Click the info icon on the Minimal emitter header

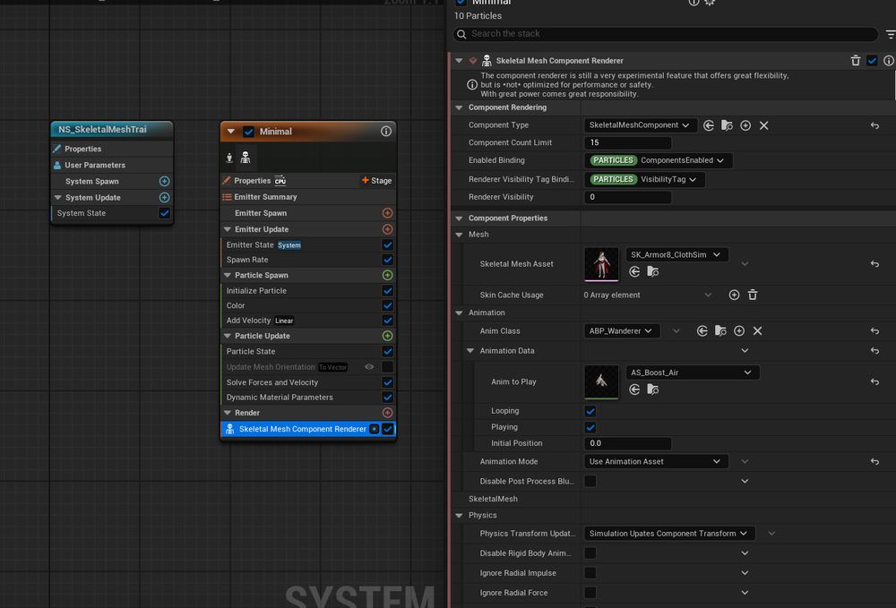click(386, 131)
